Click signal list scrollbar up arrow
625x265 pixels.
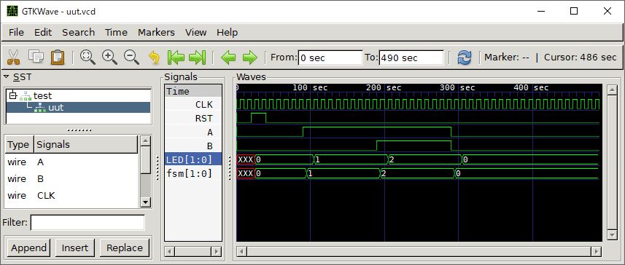point(146,141)
